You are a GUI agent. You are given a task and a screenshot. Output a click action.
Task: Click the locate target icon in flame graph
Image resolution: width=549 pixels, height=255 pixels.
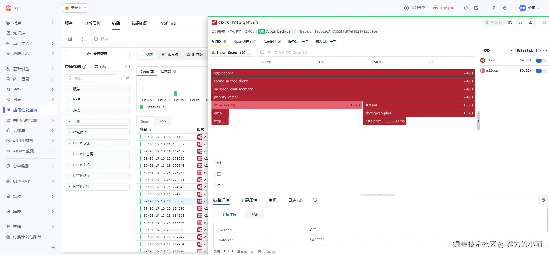219,162
